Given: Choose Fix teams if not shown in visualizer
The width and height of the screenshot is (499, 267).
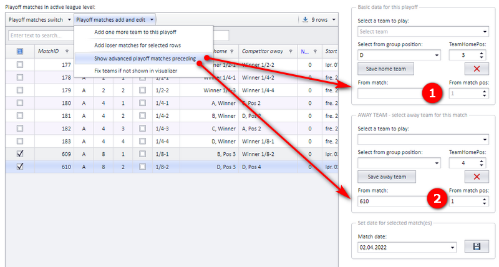Looking at the screenshot, I should (x=135, y=70).
